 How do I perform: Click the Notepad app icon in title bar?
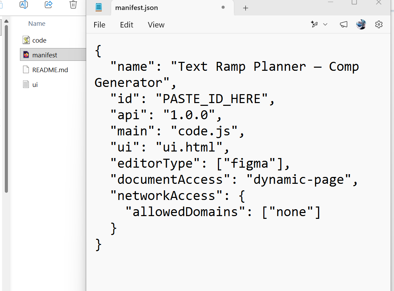98,7
